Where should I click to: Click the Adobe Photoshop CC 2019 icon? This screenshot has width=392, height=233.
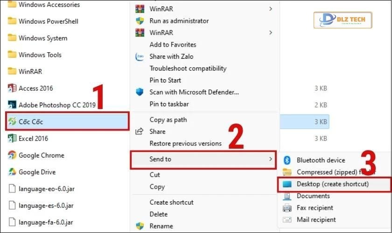12,105
